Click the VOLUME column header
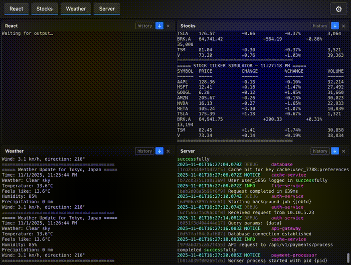Viewport: 351px width, 265px height. (x=335, y=71)
